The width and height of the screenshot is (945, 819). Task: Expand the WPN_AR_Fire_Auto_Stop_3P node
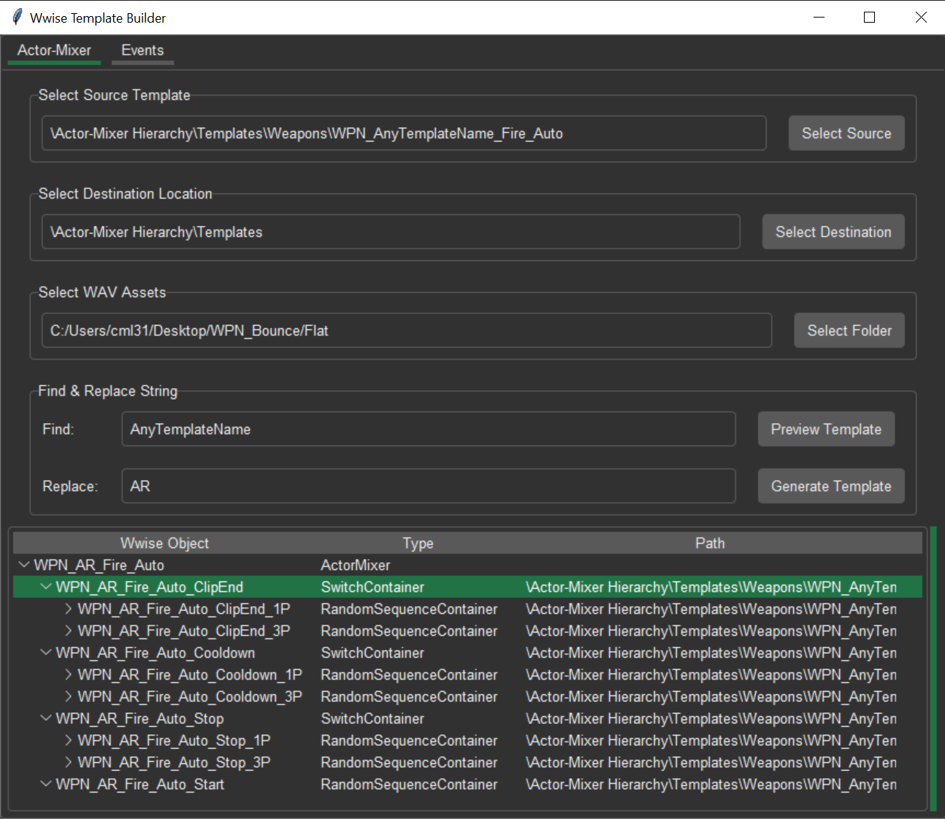(x=68, y=762)
